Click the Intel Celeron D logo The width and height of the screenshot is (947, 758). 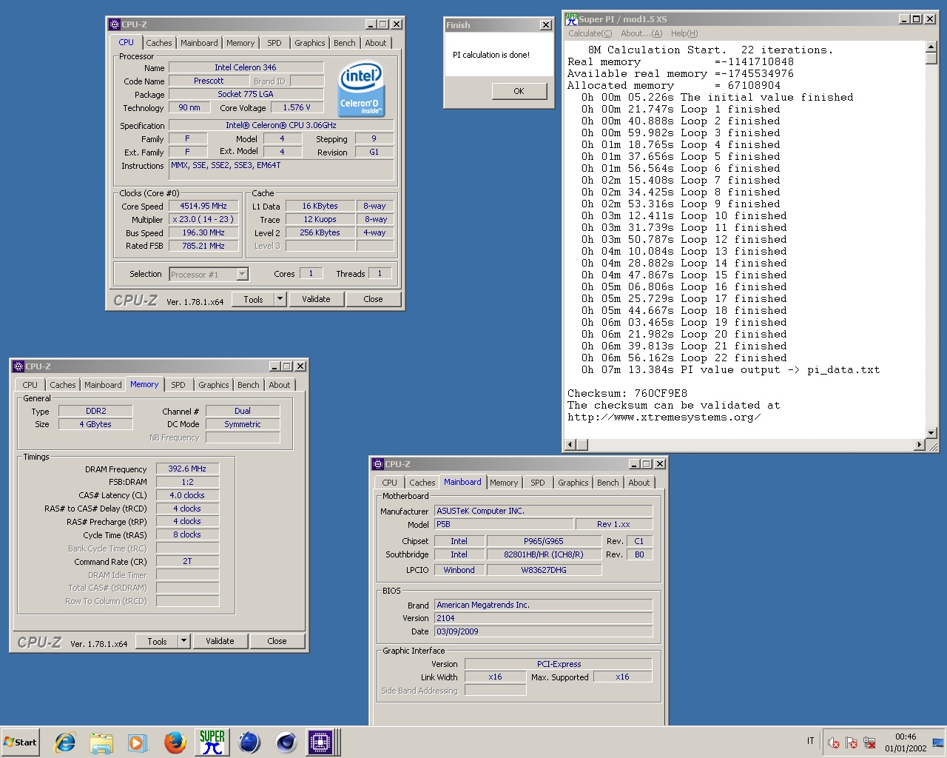pyautogui.click(x=361, y=89)
